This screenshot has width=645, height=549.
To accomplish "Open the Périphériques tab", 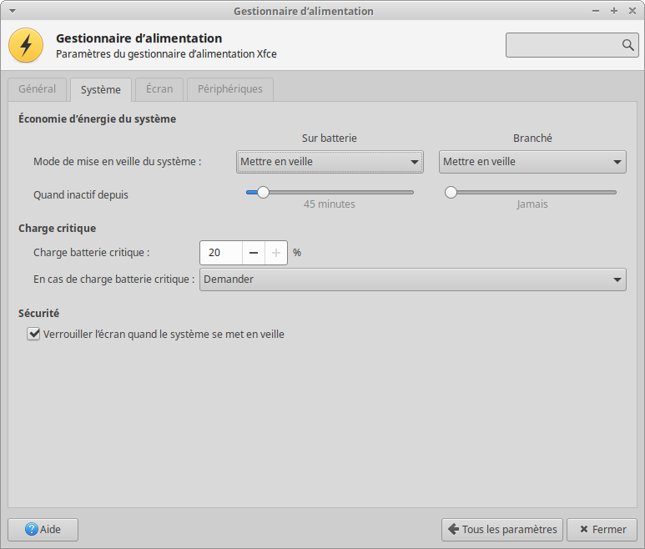I will (x=229, y=89).
